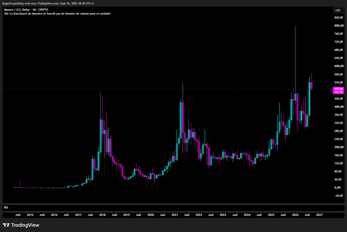Click the DegenCryptoDojo TradingView.com header text
Image resolution: width=347 pixels, height=232 pixels.
(x=48, y=4)
